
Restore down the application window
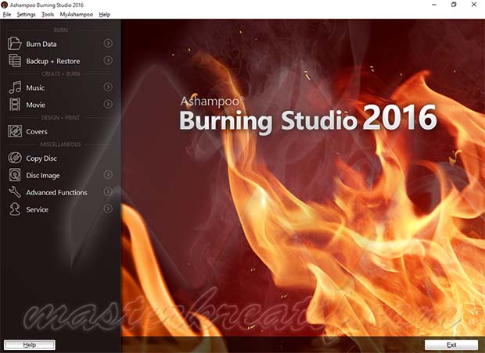[454, 5]
